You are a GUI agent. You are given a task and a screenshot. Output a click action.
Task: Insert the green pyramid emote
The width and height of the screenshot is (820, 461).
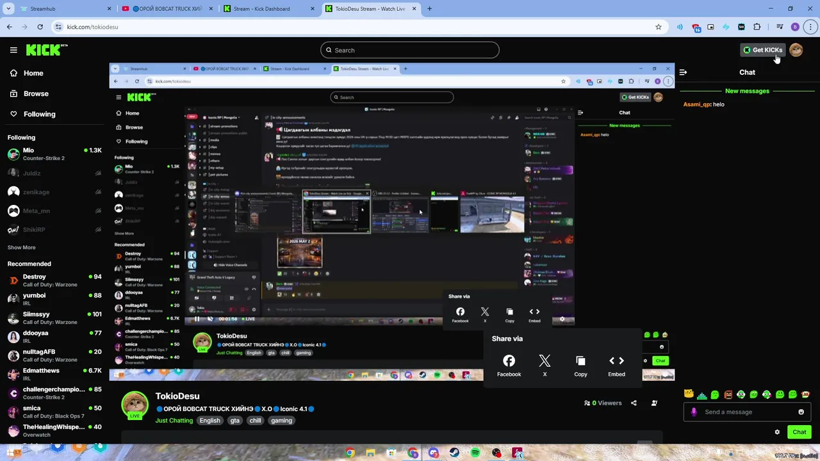(x=702, y=394)
